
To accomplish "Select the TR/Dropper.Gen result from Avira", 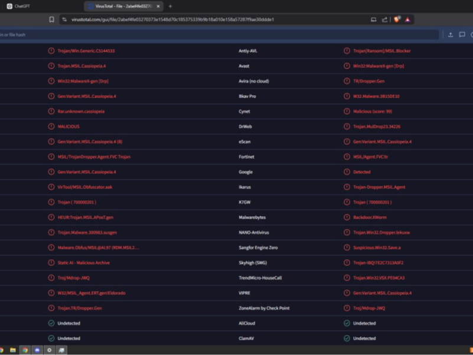I will pos(368,81).
